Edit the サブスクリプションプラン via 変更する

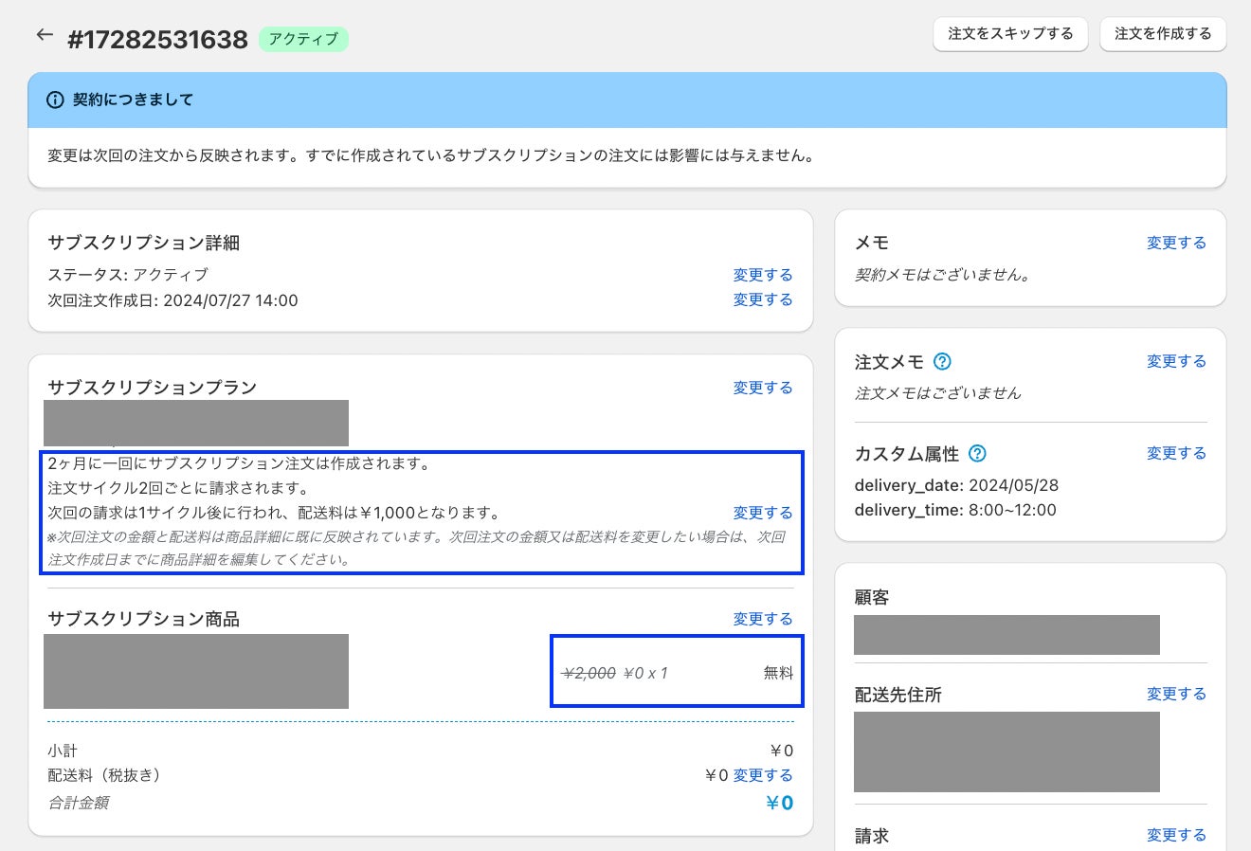(x=762, y=388)
